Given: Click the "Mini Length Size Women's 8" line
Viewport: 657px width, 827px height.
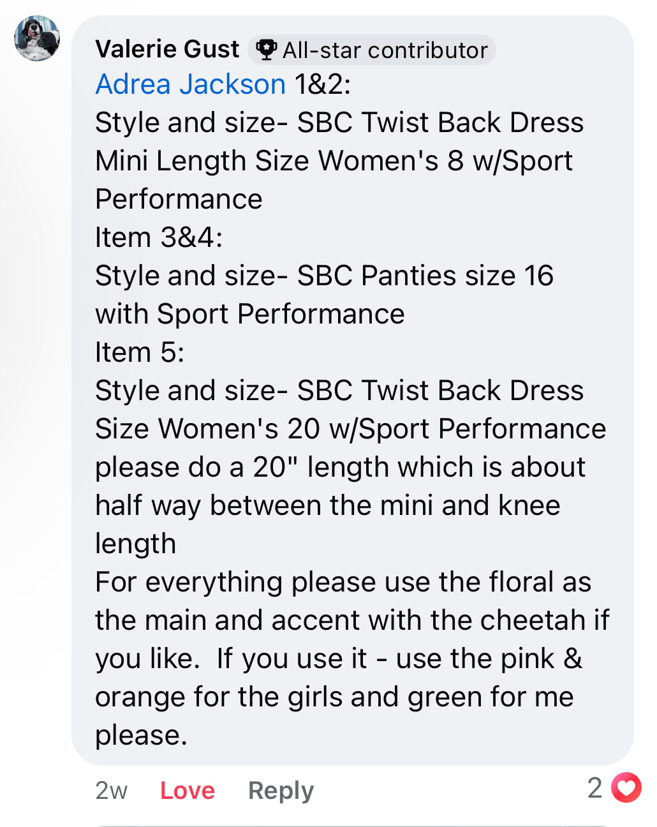Looking at the screenshot, I should click(x=334, y=161).
